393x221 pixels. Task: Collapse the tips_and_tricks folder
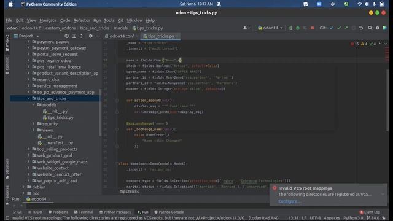[x=28, y=98]
